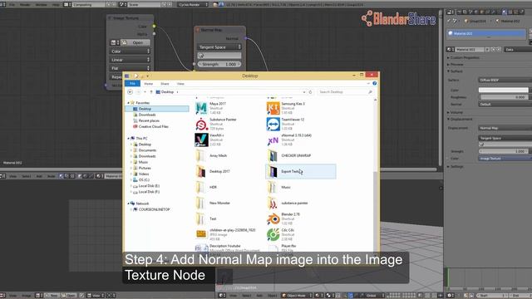
Task: Select the xNormal shortcut icon
Action: pos(273,140)
